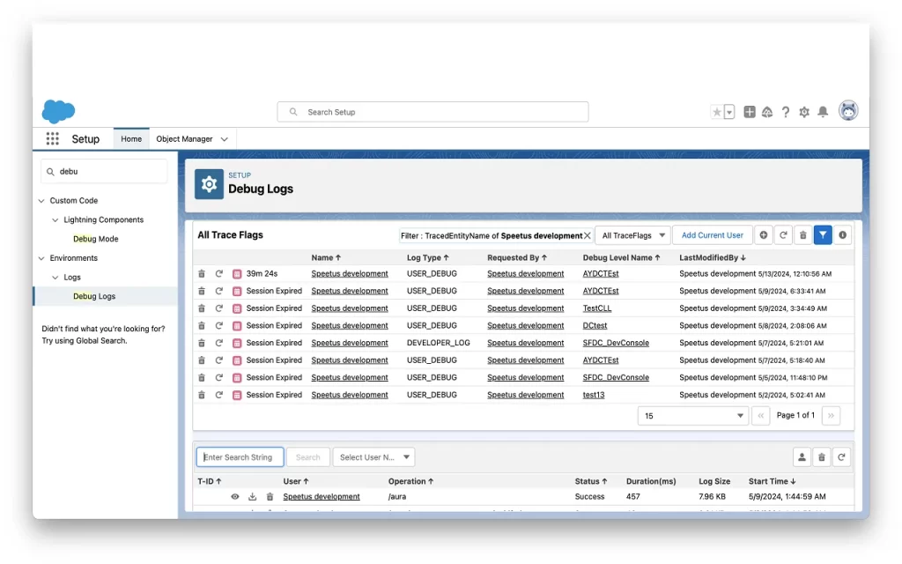Click the Search button for logs
The width and height of the screenshot is (902, 564).
(x=307, y=457)
